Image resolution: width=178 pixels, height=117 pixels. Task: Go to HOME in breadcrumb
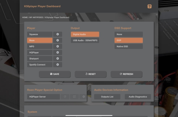25,17
